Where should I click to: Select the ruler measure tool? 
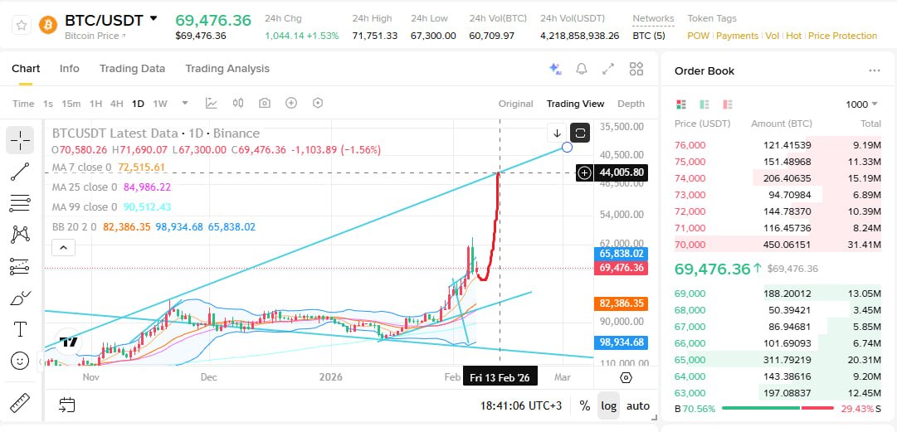click(x=20, y=402)
